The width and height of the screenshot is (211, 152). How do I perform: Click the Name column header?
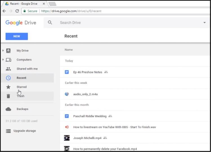pos(69,50)
